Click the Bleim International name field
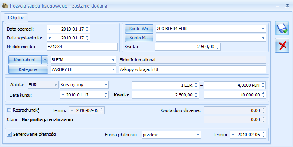 pyautogui.click(x=193, y=60)
